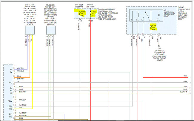
Task: Click the REL signal label on the module
Action: click(x=10, y=106)
